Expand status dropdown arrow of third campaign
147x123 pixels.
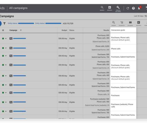pos(6,56)
